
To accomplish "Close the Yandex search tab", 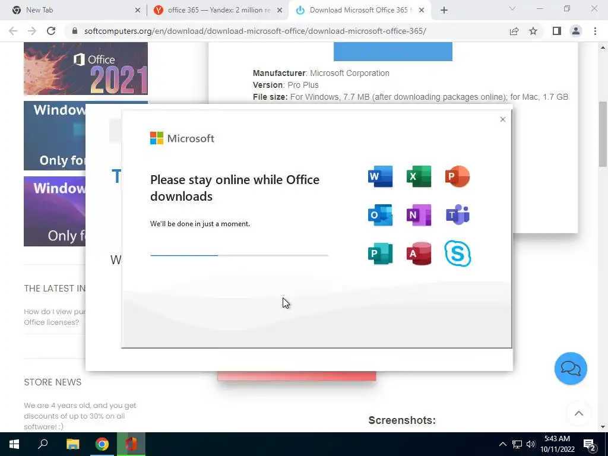I will [280, 10].
